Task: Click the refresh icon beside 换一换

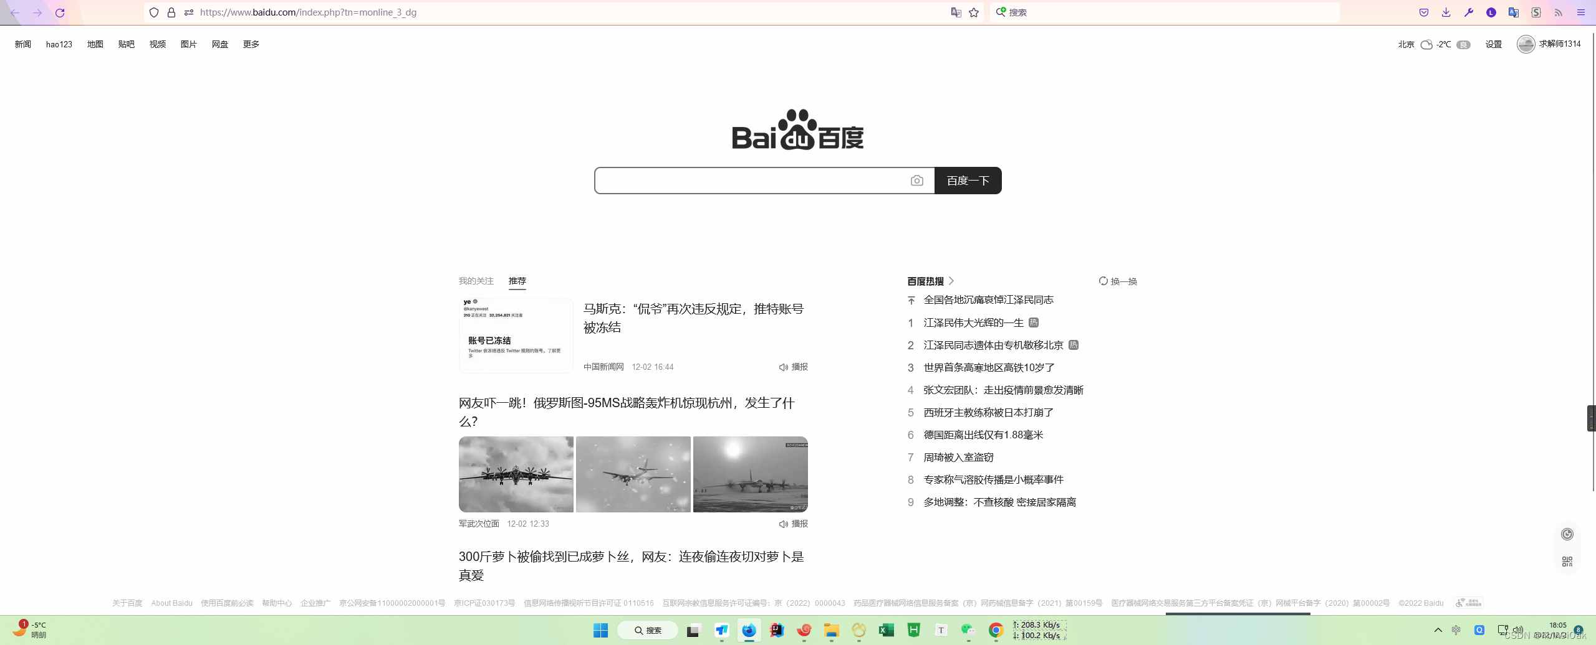Action: click(1103, 281)
